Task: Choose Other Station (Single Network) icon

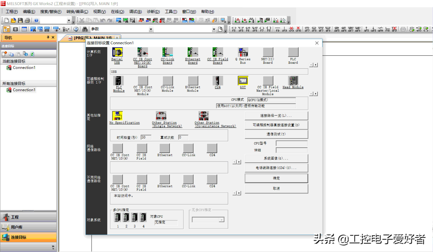Action: tap(161, 116)
